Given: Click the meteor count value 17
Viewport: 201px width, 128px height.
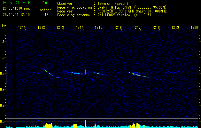Looking at the screenshot, I should (46, 15).
